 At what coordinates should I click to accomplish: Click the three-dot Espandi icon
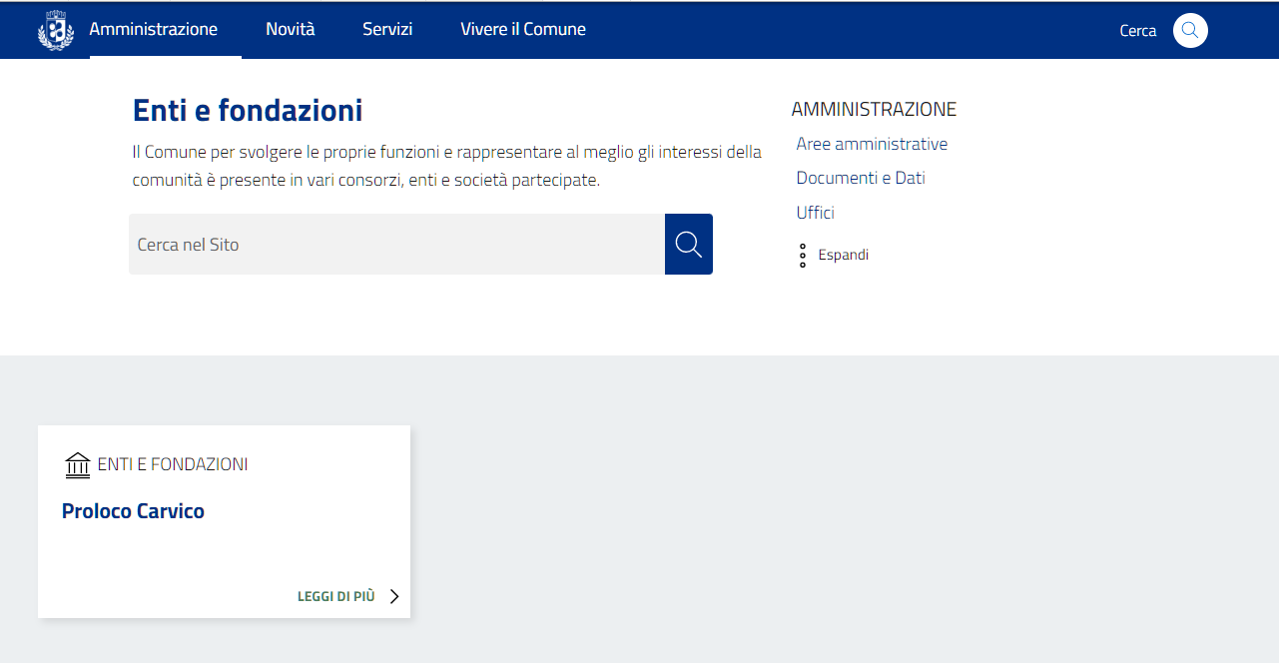click(x=803, y=255)
